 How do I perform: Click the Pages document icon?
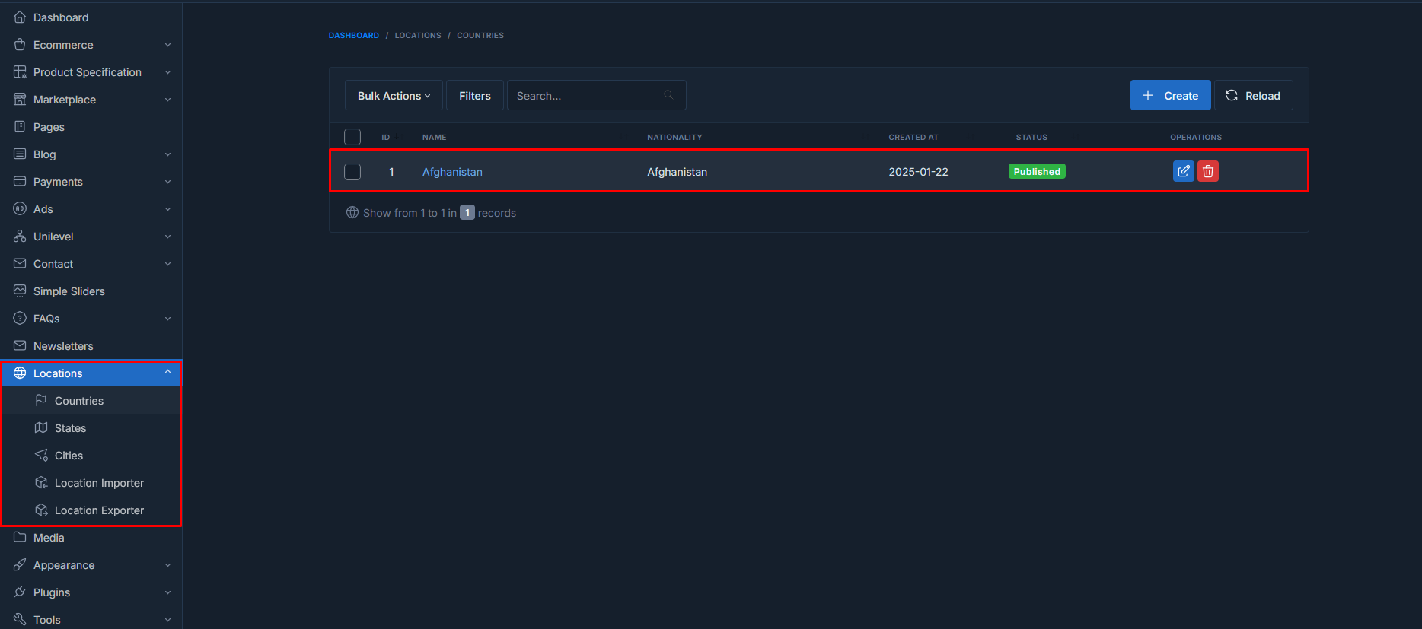(20, 126)
